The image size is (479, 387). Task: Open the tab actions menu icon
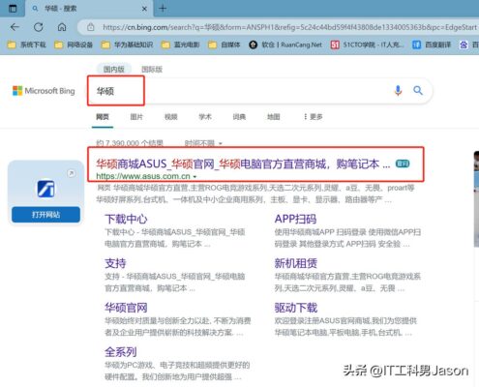click(x=13, y=9)
